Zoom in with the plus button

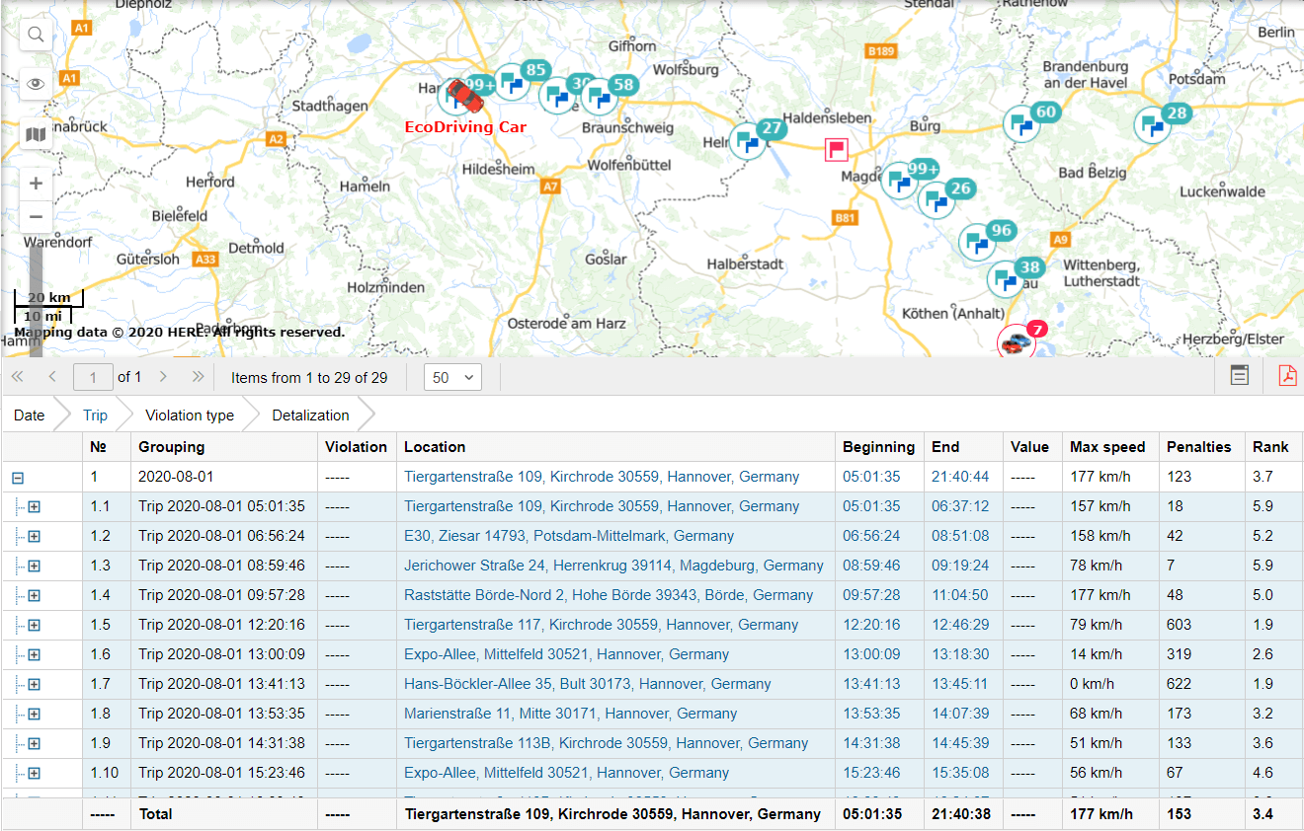coord(36,184)
